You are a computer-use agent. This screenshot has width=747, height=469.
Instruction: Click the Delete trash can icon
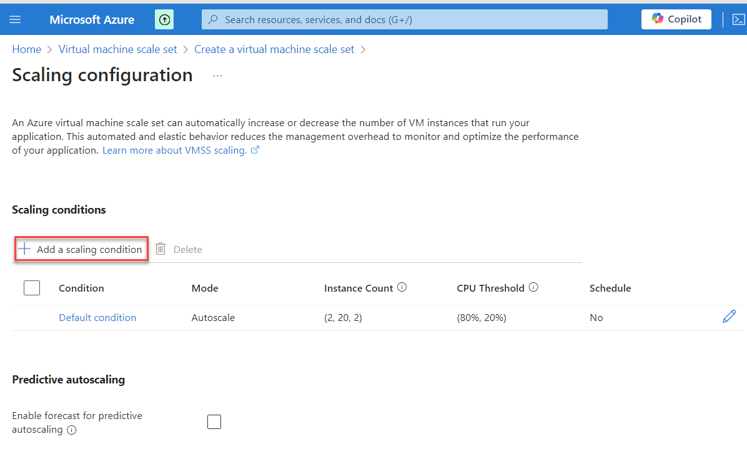[161, 249]
